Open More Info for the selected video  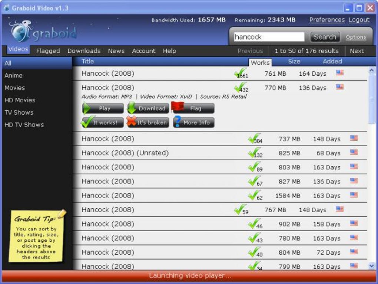coord(193,122)
